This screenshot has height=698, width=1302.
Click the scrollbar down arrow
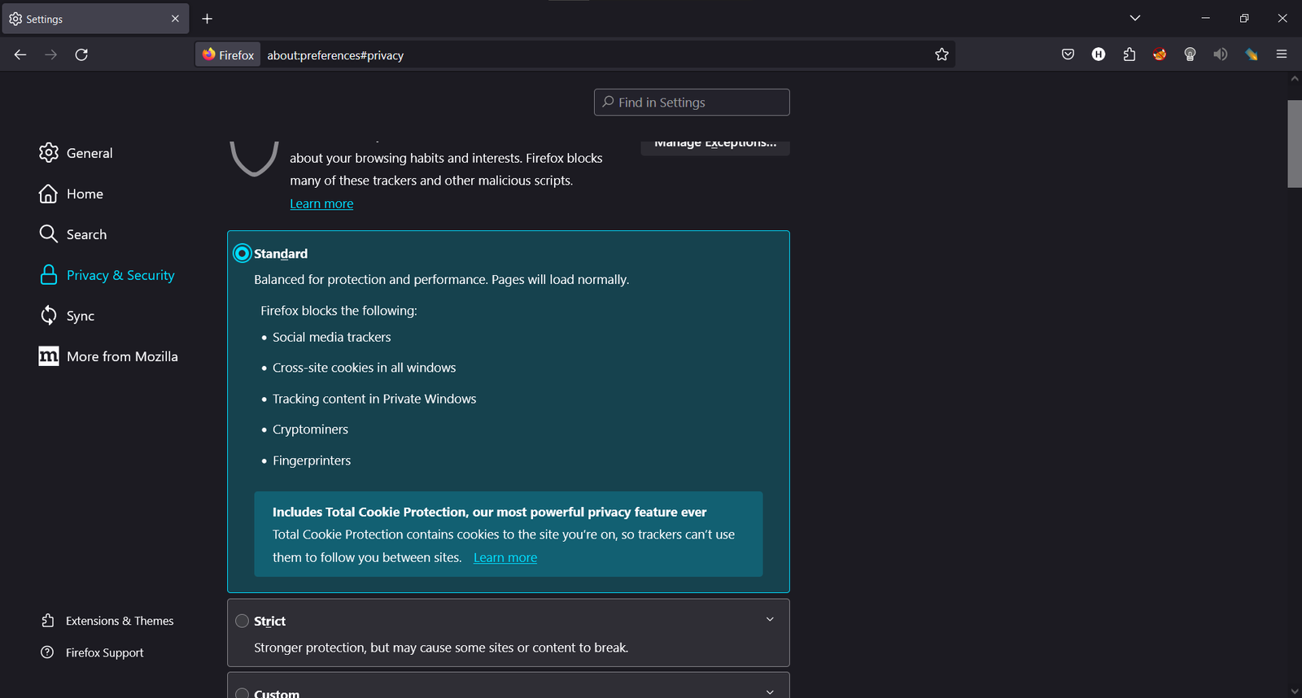click(1295, 691)
